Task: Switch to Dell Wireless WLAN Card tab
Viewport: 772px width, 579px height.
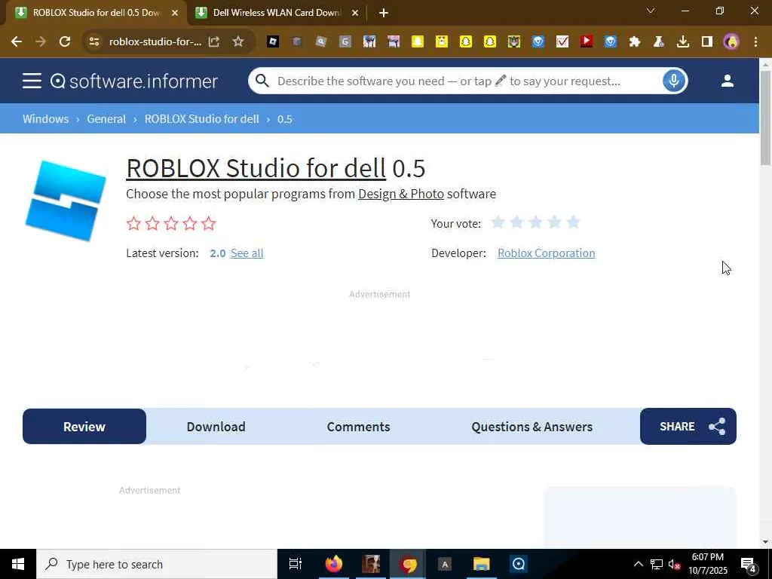Action: [277, 13]
